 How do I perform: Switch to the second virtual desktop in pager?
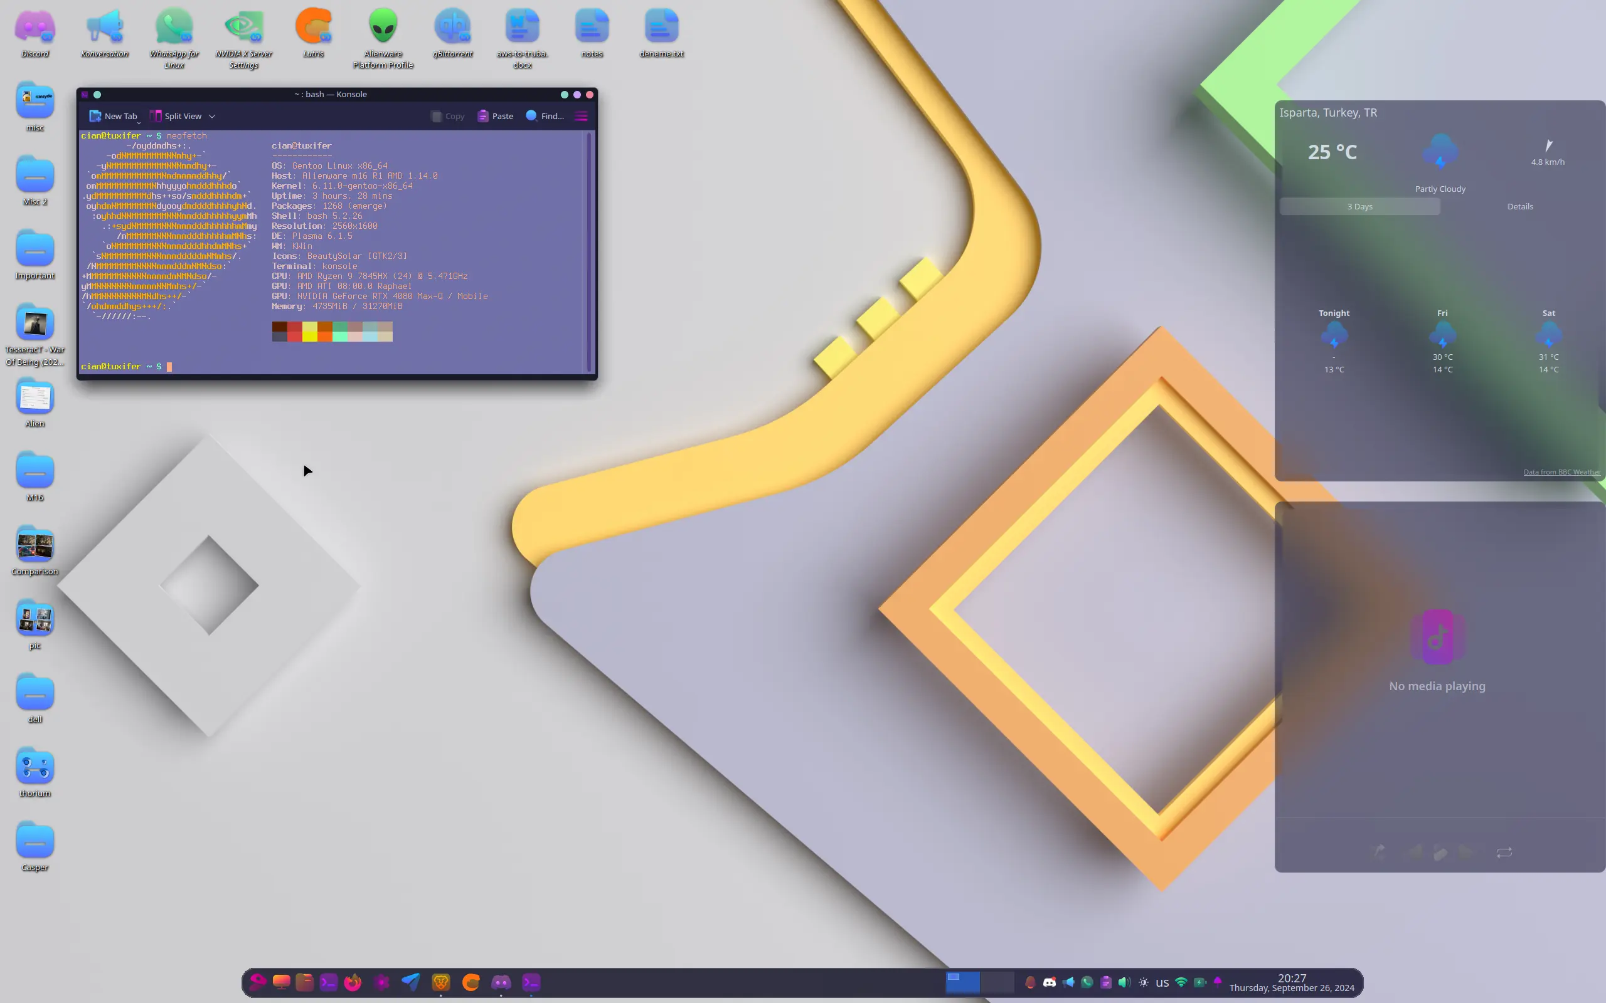pos(997,982)
